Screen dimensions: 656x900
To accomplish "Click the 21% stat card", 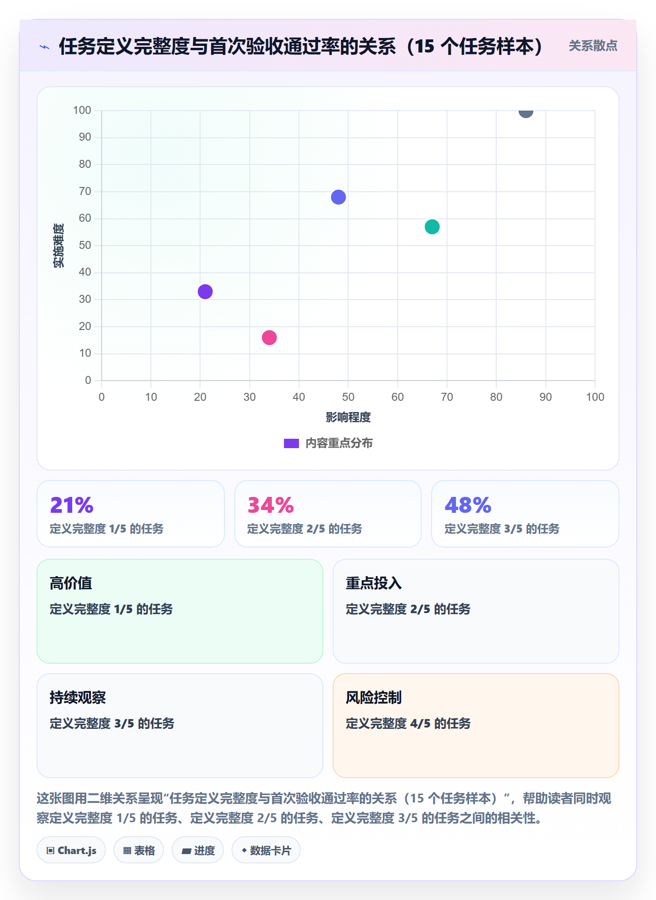I will [131, 514].
